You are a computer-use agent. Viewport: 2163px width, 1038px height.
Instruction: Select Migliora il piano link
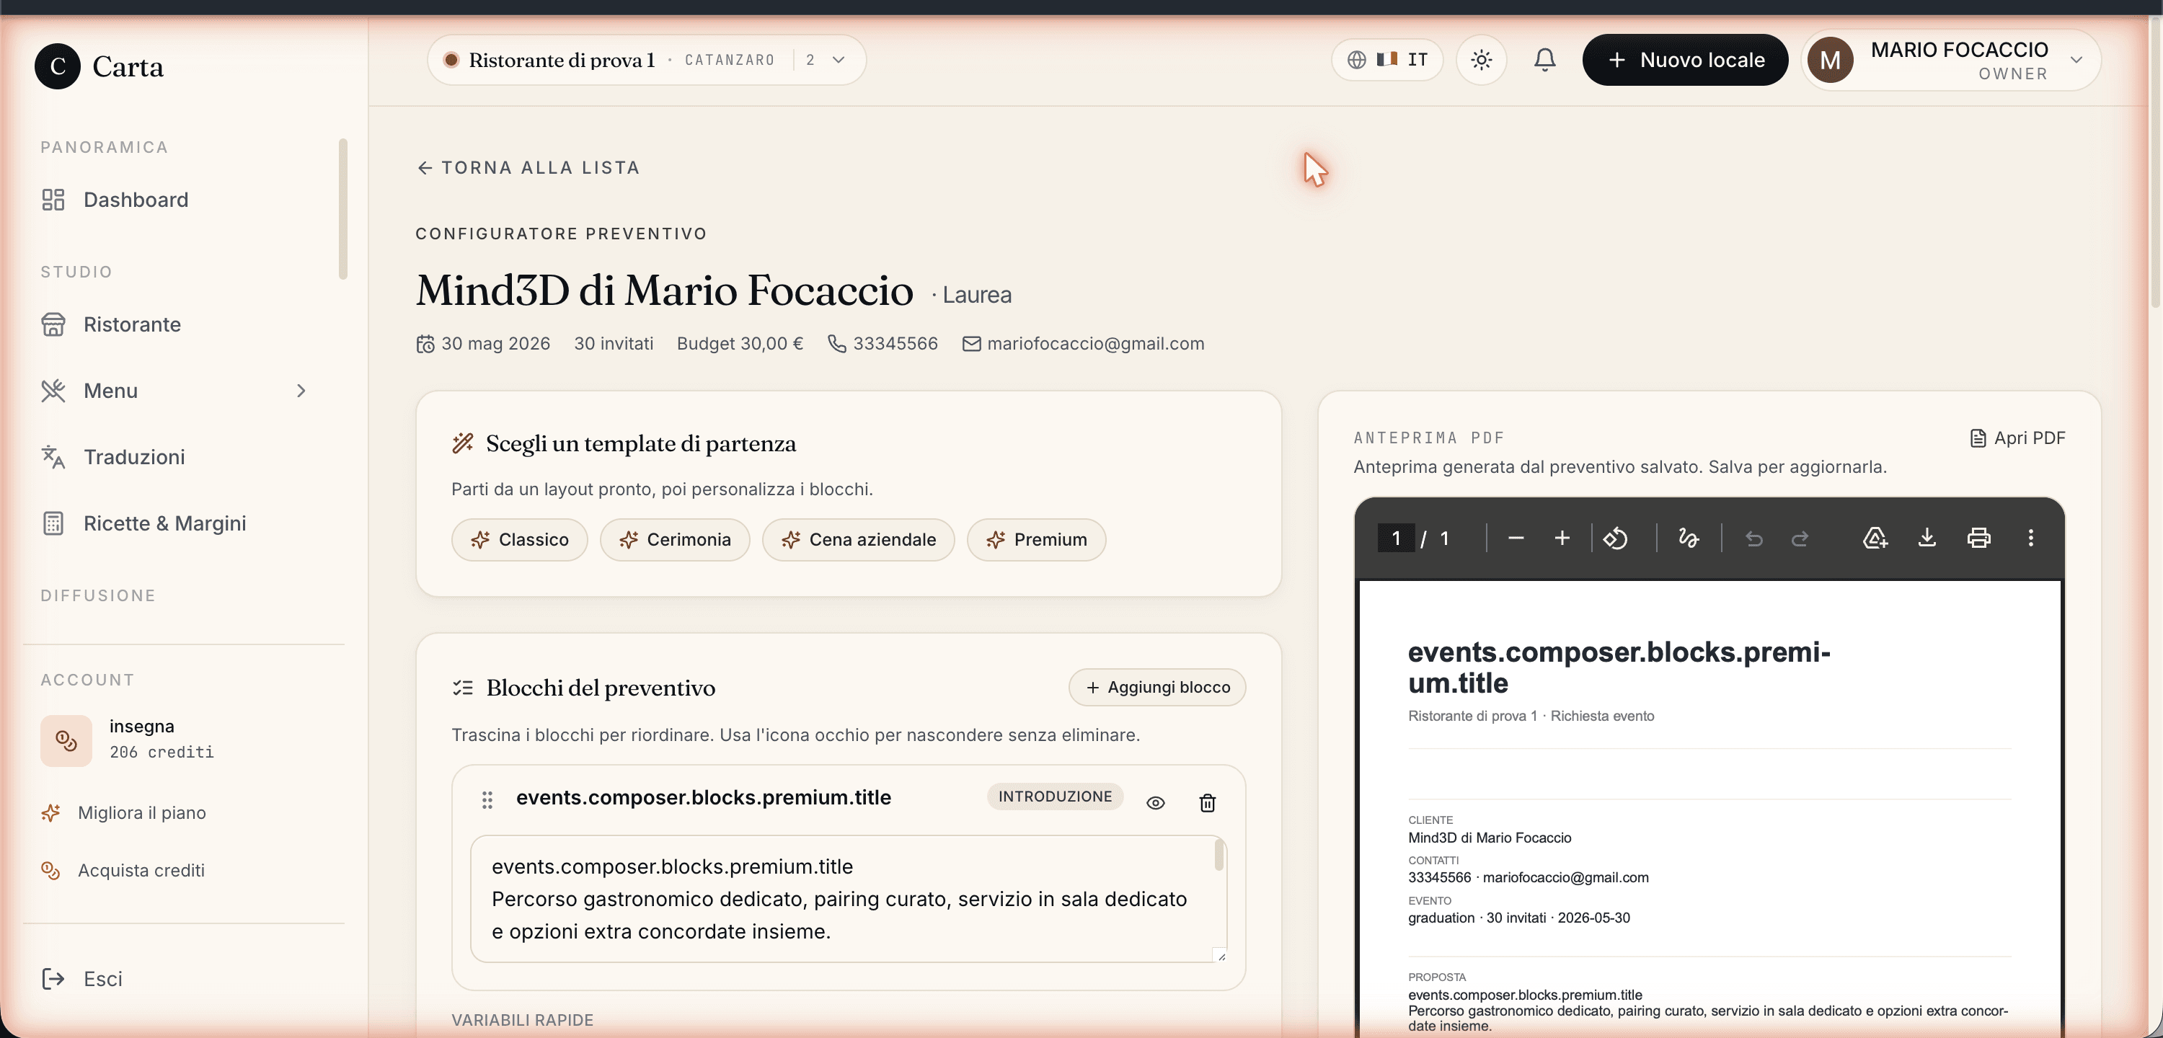click(141, 813)
